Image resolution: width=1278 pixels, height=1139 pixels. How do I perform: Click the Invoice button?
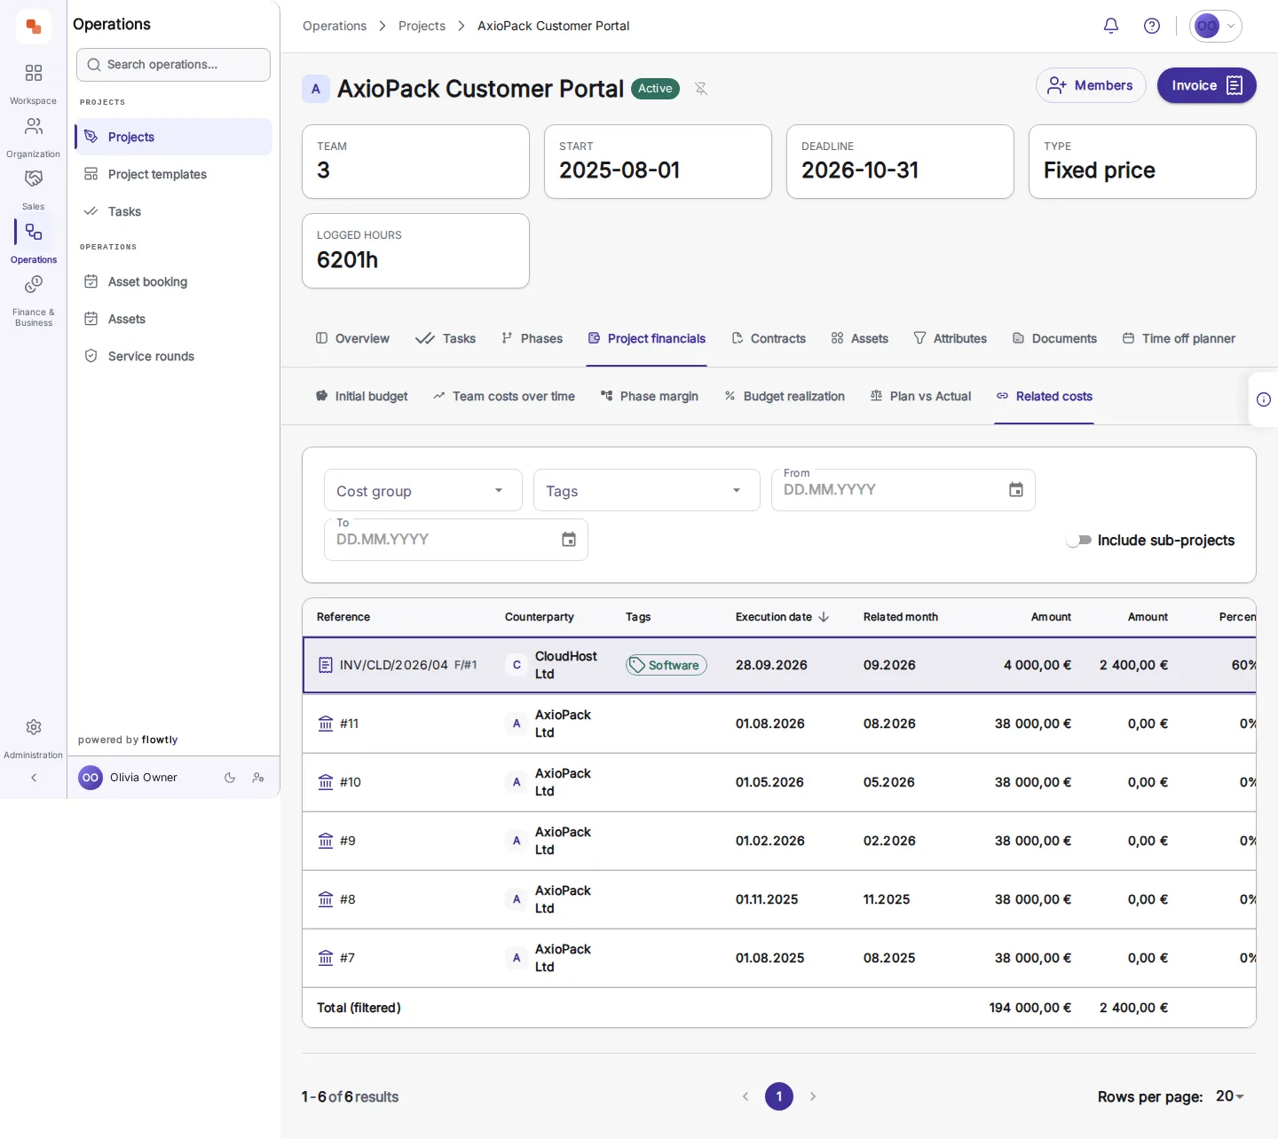coord(1206,85)
